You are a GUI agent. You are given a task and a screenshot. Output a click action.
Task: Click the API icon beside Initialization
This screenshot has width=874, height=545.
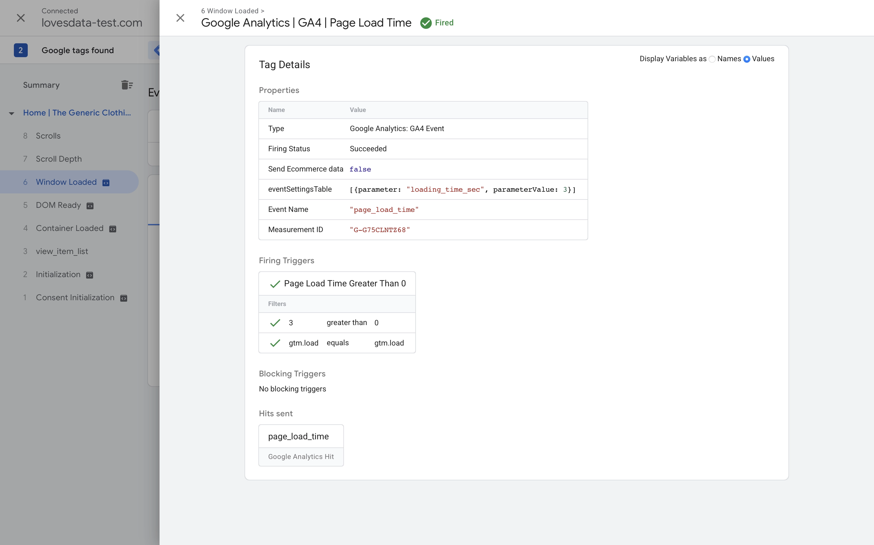click(x=90, y=275)
